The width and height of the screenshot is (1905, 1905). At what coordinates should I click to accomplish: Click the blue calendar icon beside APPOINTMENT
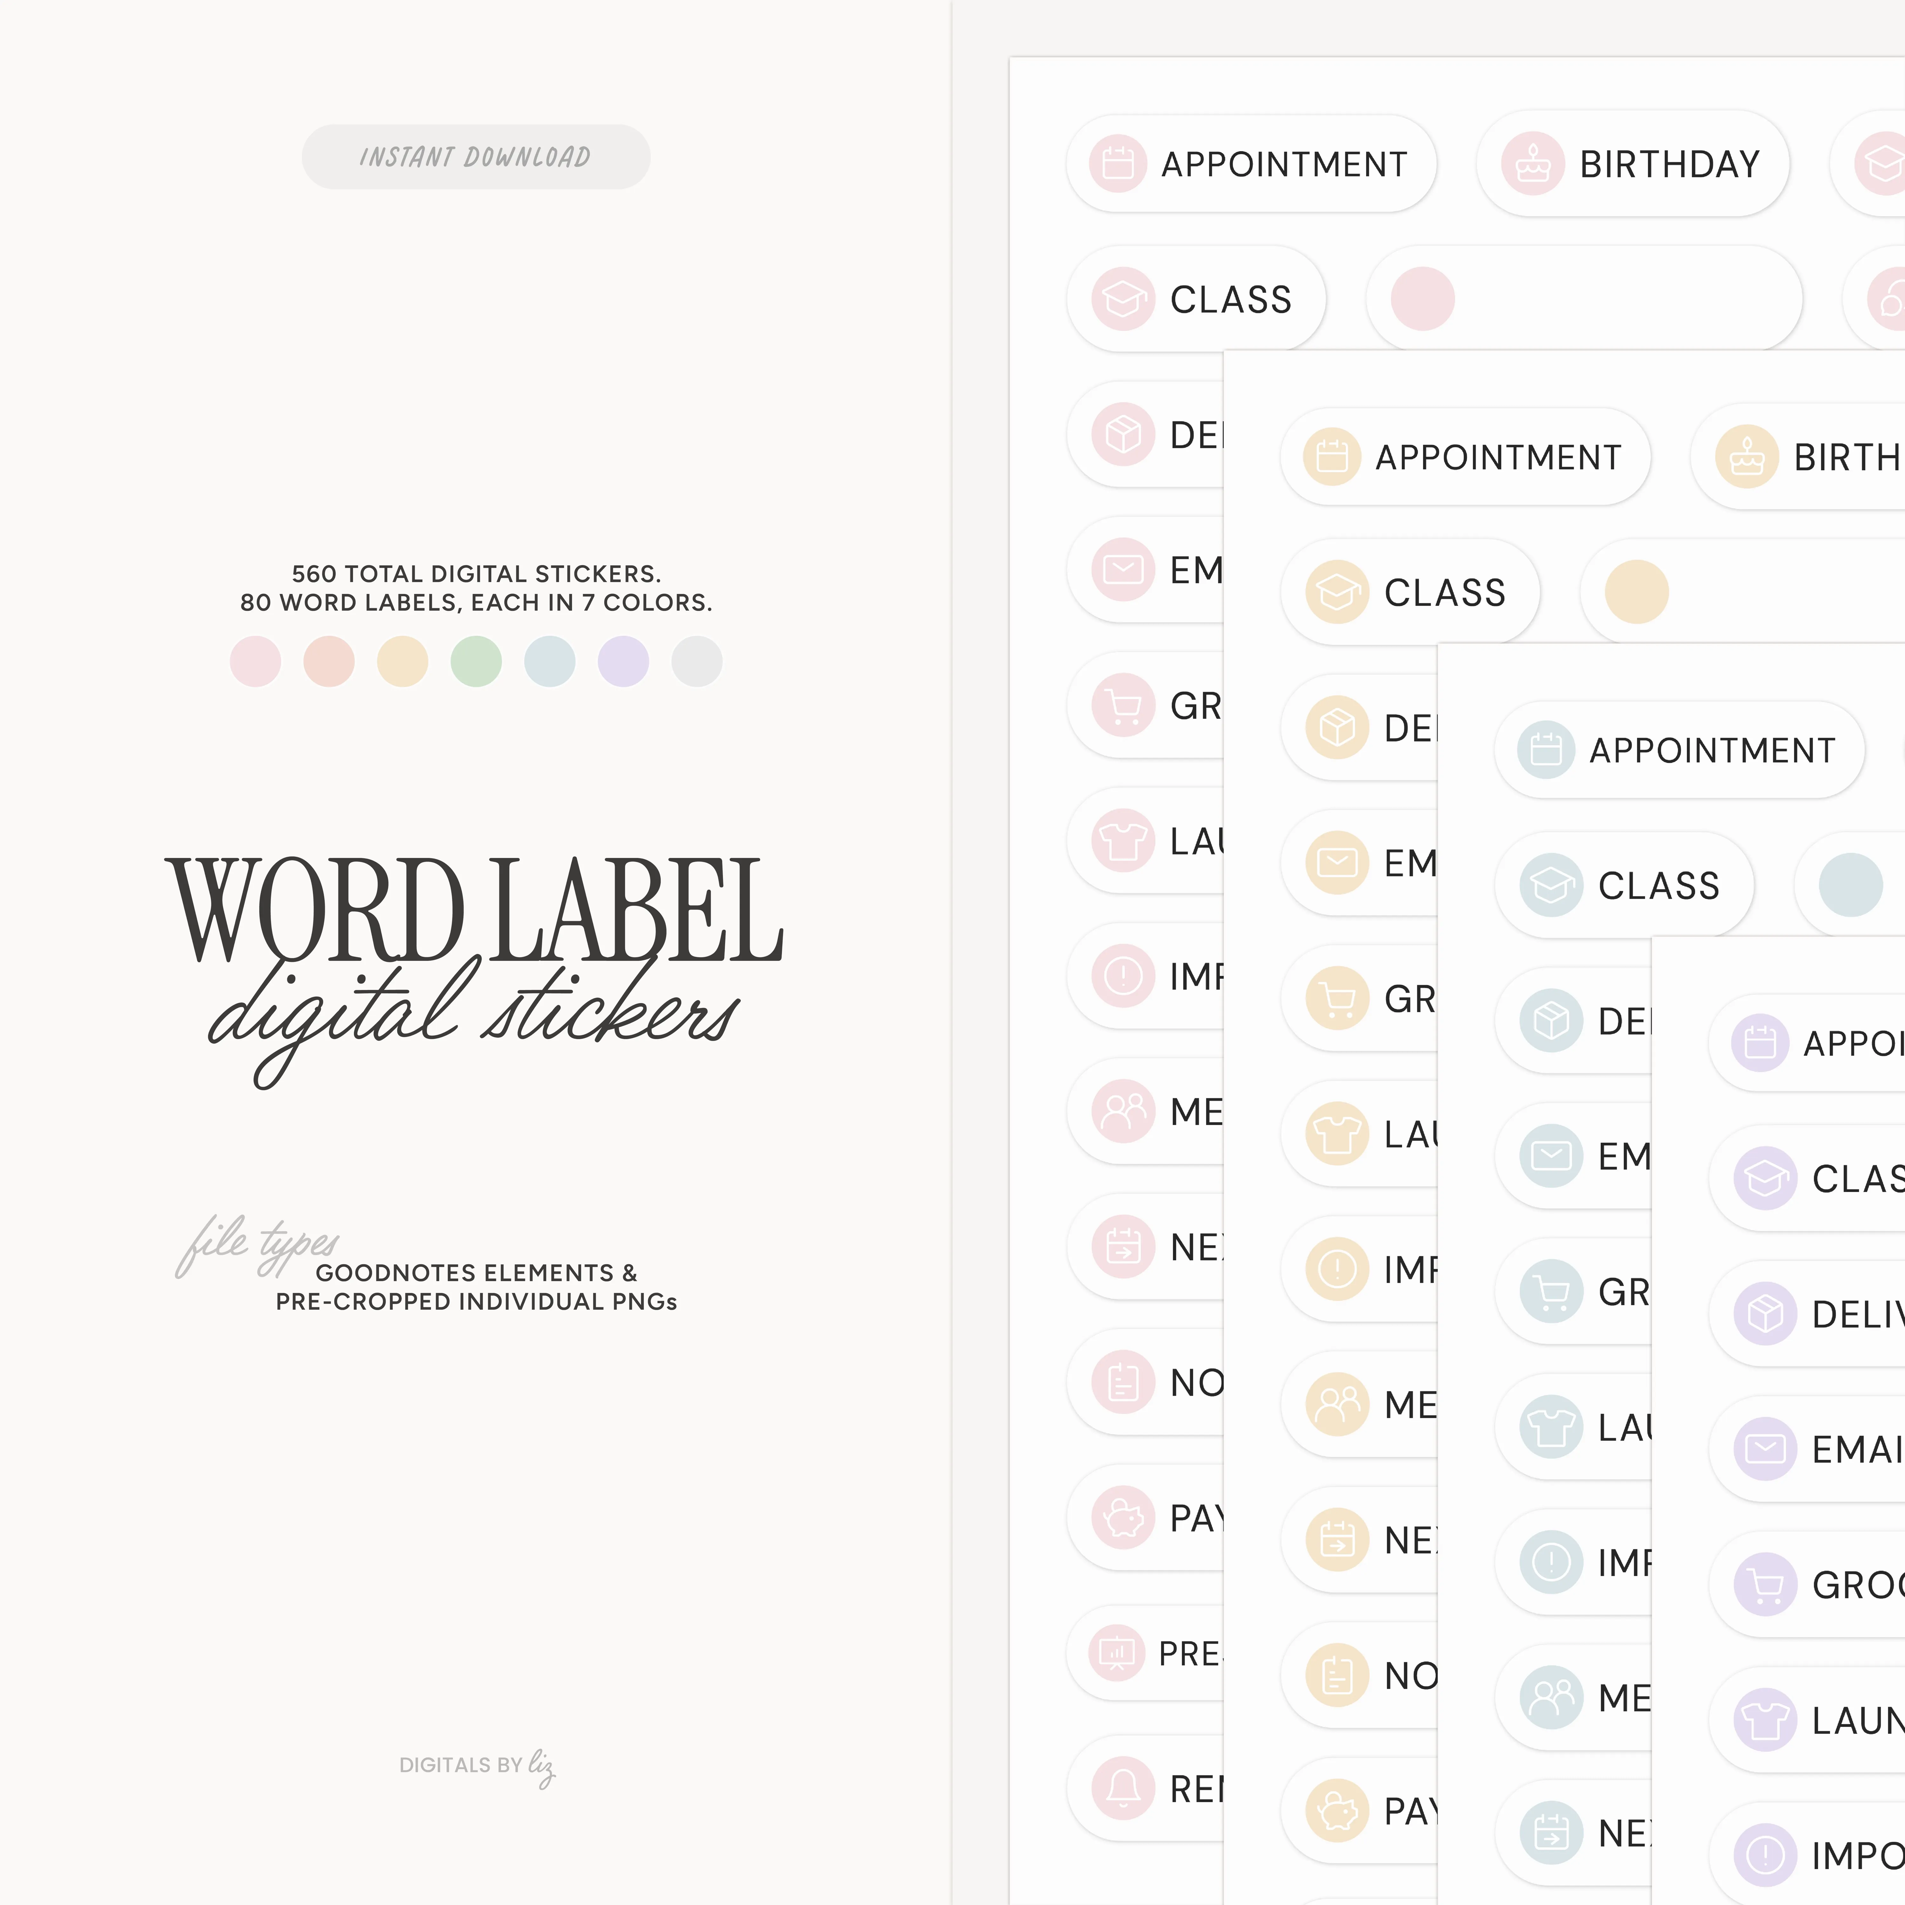click(x=1546, y=749)
